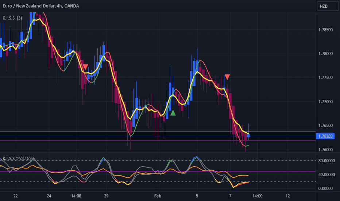
Task: Click the 1.78500 price axis label
Action: click(x=325, y=30)
